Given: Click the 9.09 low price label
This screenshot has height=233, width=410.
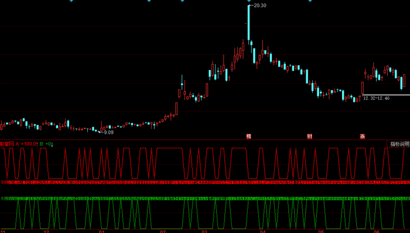Looking at the screenshot, I should (x=109, y=133).
